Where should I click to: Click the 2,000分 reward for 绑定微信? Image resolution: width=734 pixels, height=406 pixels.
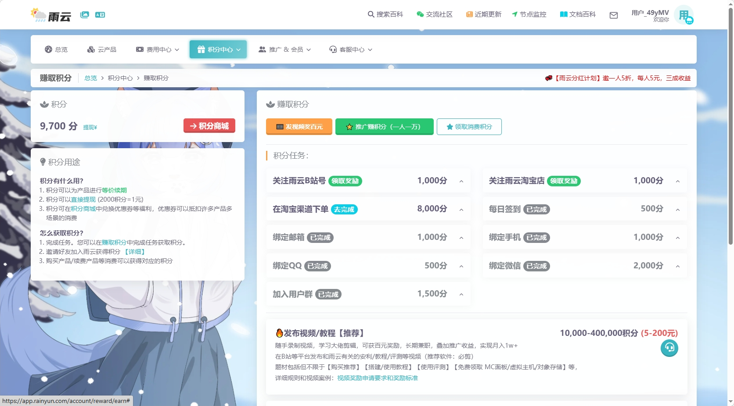pos(648,266)
